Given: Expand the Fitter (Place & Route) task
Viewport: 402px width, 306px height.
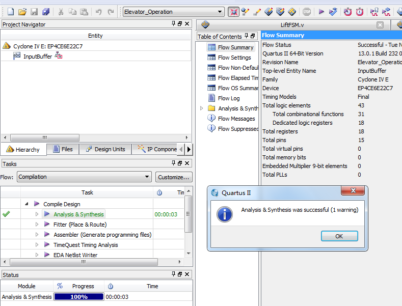Looking at the screenshot, I should tap(37, 224).
